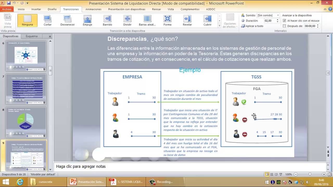The width and height of the screenshot is (333, 187).
Task: Apply the Forma transition
Action: point(168,21)
